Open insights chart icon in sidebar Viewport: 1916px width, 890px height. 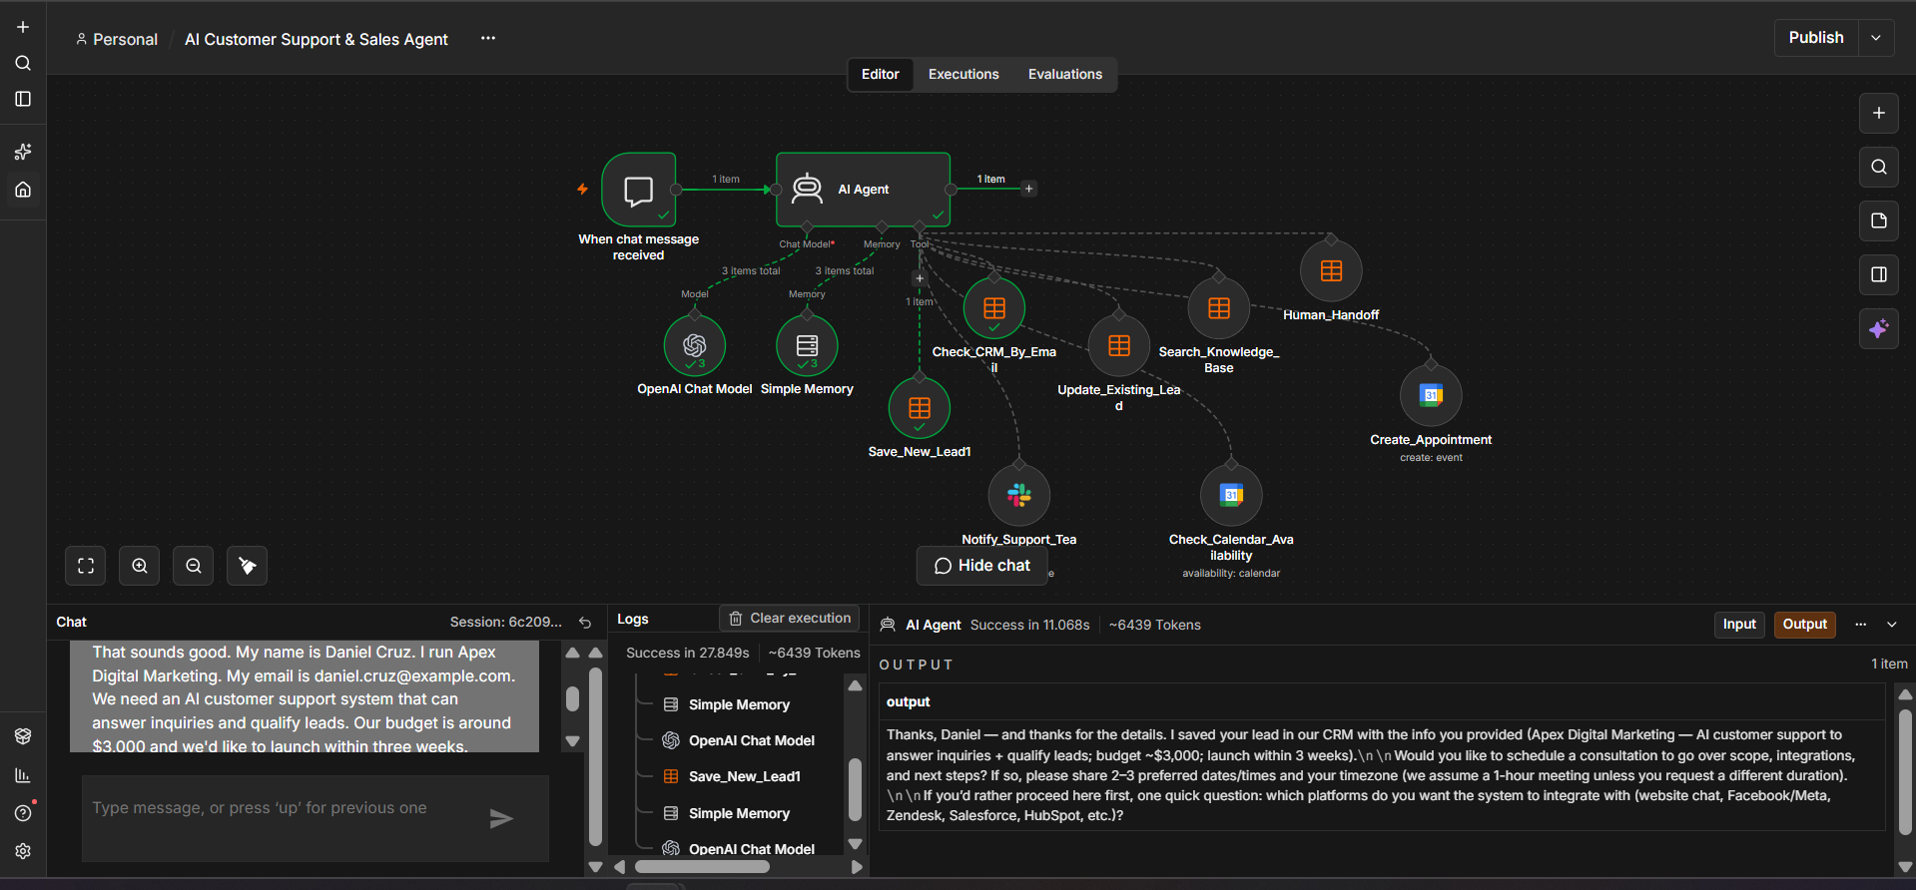[x=23, y=775]
